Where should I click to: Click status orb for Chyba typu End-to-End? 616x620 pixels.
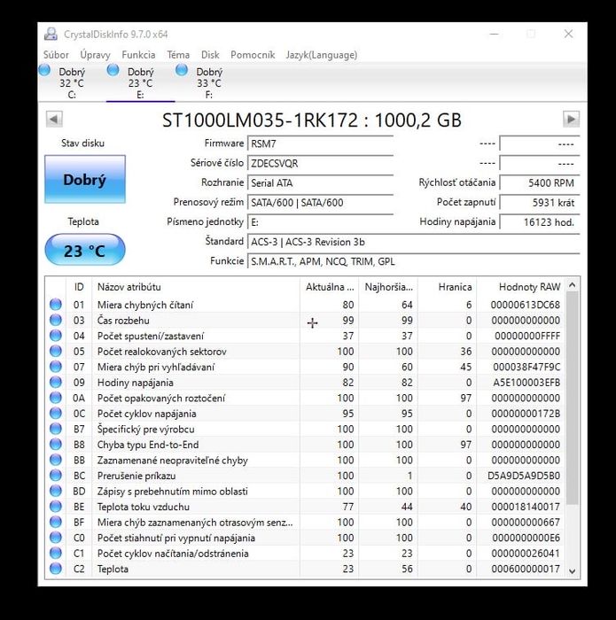click(56, 444)
